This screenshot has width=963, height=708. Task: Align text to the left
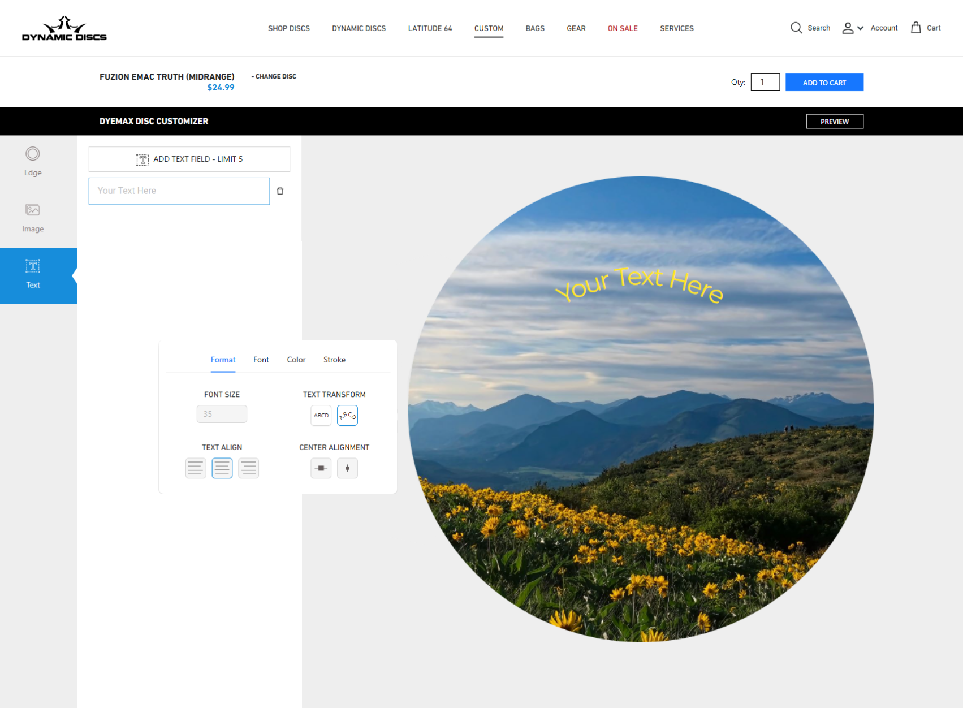(x=196, y=468)
